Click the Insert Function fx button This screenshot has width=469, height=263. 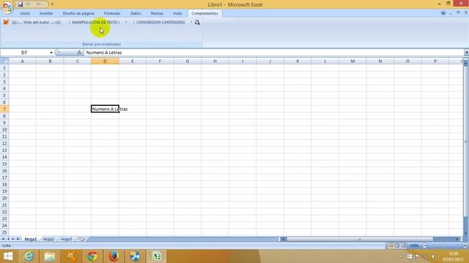coord(79,53)
